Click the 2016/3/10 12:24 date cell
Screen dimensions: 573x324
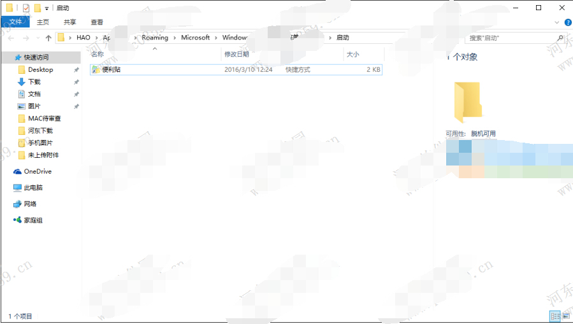pyautogui.click(x=248, y=69)
